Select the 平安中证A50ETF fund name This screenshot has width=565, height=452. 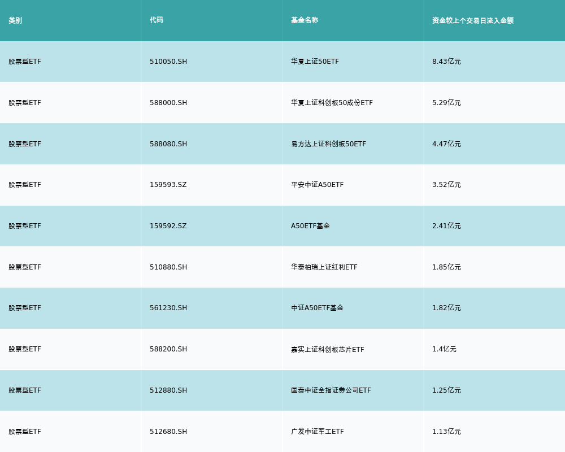point(317,185)
